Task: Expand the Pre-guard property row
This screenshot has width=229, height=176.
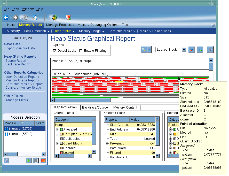Action: (x=107, y=143)
